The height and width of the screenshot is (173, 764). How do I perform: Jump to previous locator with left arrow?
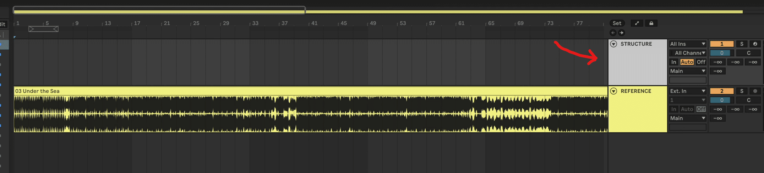pyautogui.click(x=613, y=33)
